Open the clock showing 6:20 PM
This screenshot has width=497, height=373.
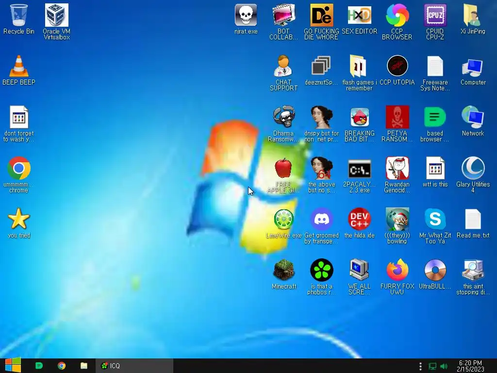tap(471, 366)
